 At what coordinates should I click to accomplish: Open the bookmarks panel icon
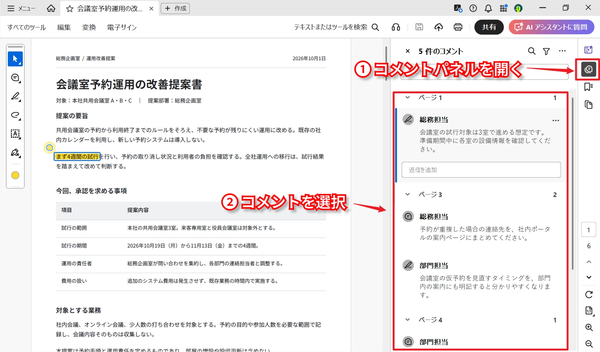(x=588, y=87)
